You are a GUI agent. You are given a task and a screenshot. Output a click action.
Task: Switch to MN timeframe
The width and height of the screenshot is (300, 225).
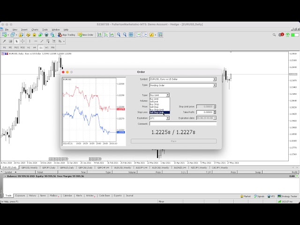[52, 47]
